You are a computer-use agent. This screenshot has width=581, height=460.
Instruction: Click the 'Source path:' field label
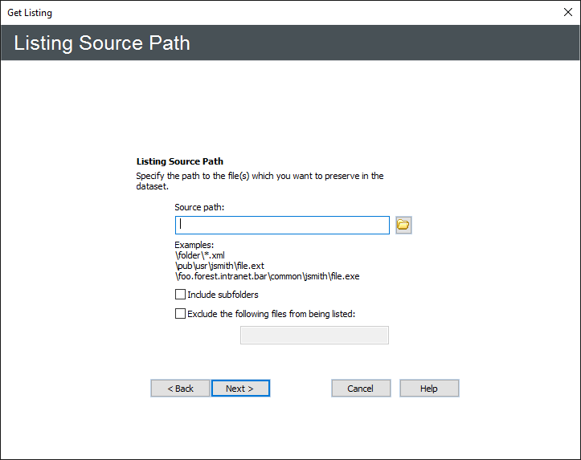tap(199, 207)
